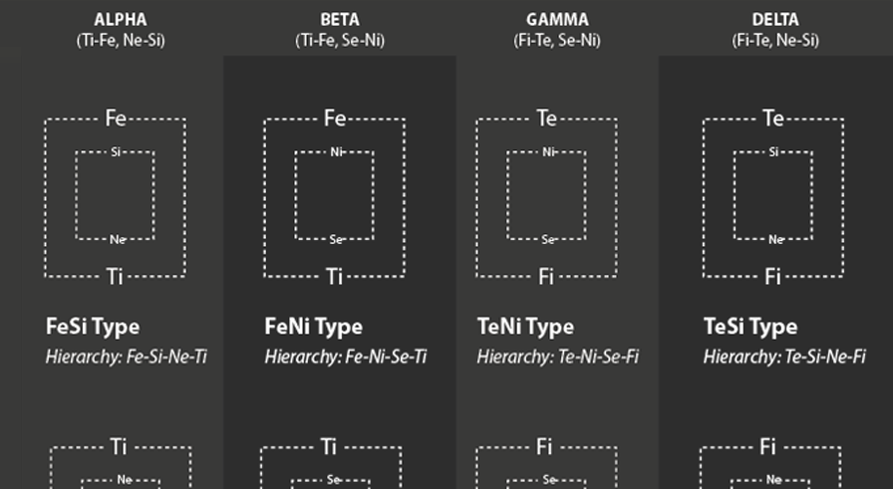Select the FeSi Type title
This screenshot has width=893, height=489.
point(93,327)
